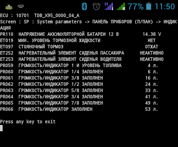Select the PR110 battery voltage row

pos(80,34)
